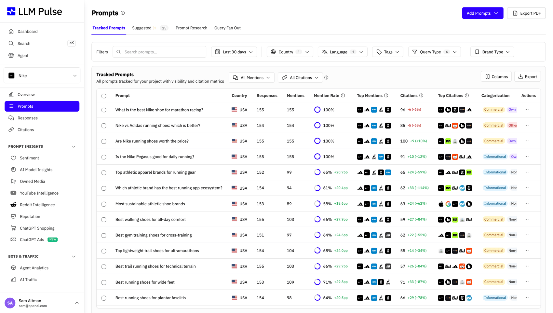
Task: Click the Owned Media flag icon
Action: coord(13,181)
